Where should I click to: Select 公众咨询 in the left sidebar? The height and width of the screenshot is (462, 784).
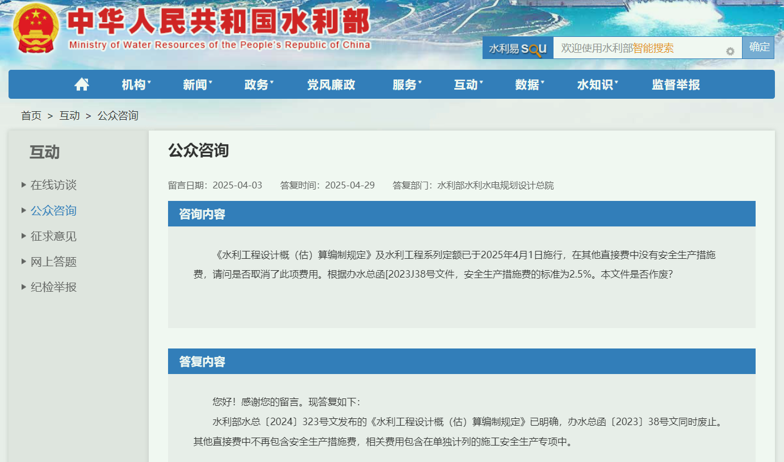coord(53,211)
